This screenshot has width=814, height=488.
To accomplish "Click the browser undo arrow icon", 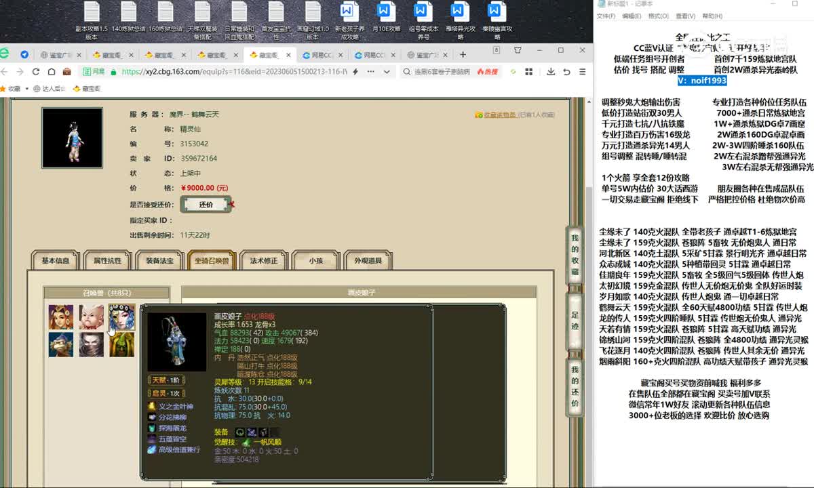I will pyautogui.click(x=566, y=72).
